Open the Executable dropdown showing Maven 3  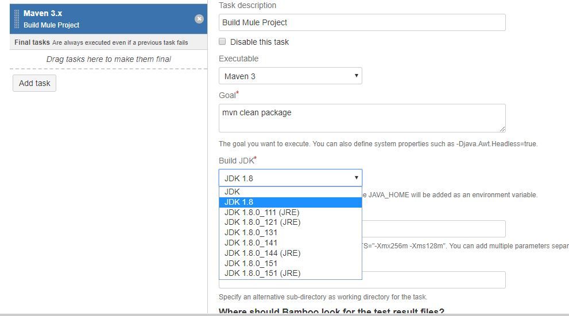(x=291, y=76)
